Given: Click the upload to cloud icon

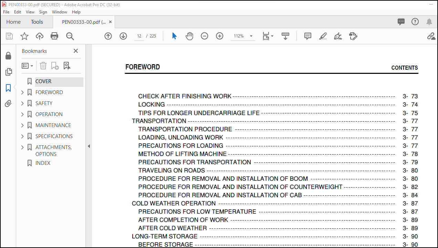Looking at the screenshot, I should [x=40, y=36].
